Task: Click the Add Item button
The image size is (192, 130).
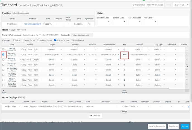Action: (95, 116)
